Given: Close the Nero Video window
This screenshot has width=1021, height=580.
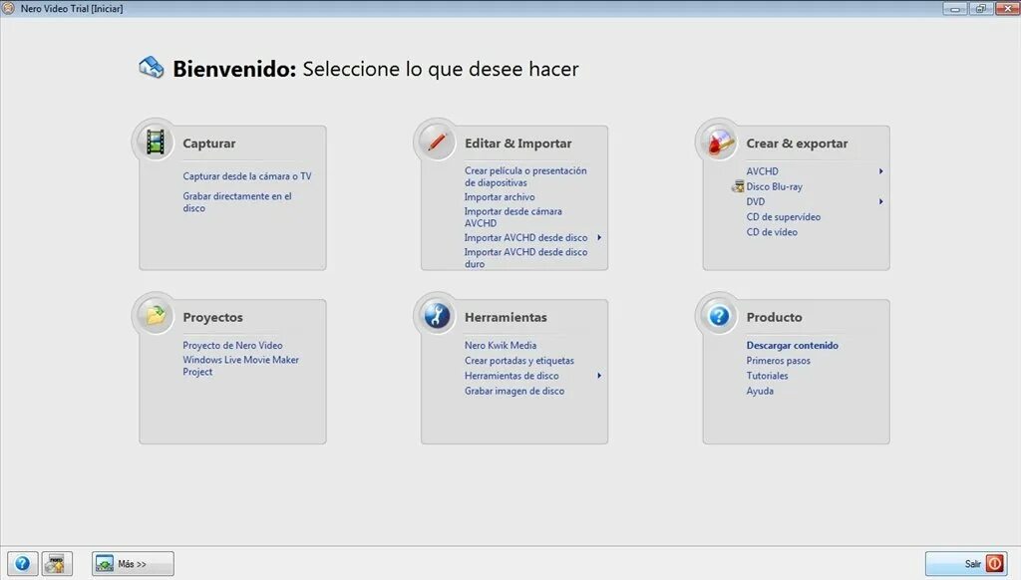Looking at the screenshot, I should click(x=1006, y=8).
